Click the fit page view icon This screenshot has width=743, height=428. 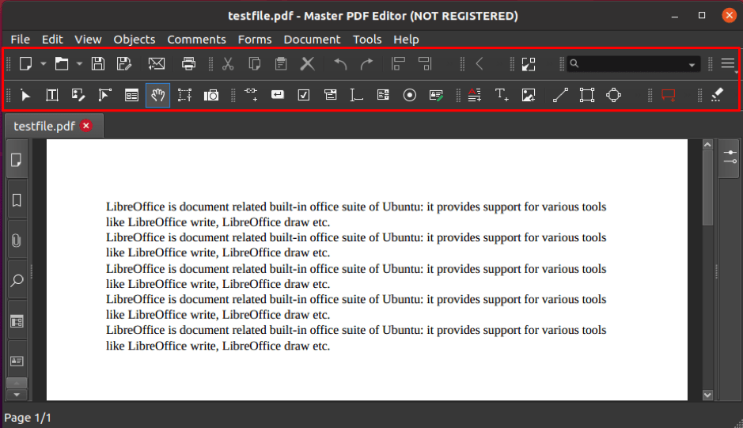(529, 64)
